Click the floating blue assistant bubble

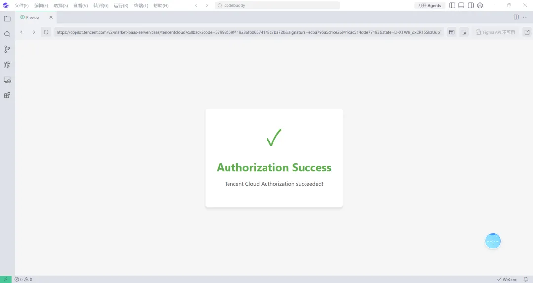pos(493,241)
